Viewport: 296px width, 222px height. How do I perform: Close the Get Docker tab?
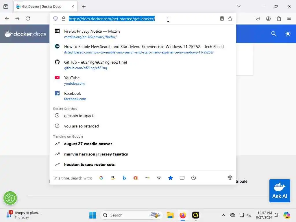pyautogui.click(x=73, y=6)
